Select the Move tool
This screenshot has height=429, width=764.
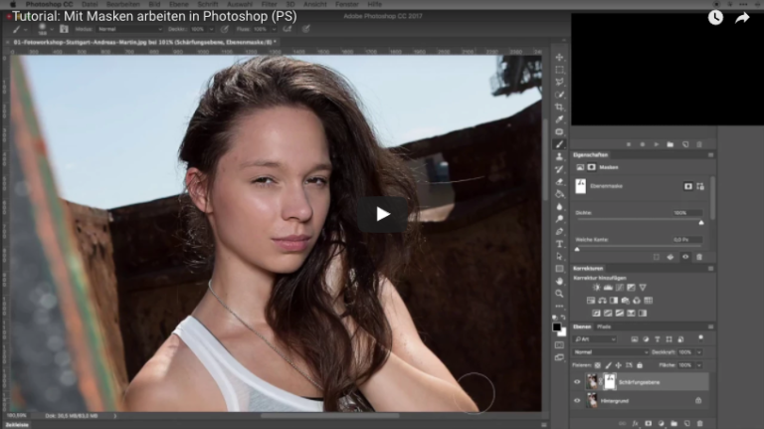click(559, 58)
